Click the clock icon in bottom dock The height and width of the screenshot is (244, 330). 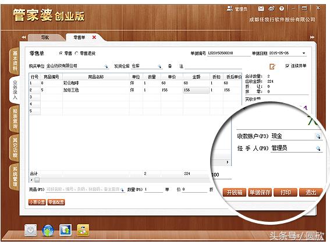click(x=30, y=231)
